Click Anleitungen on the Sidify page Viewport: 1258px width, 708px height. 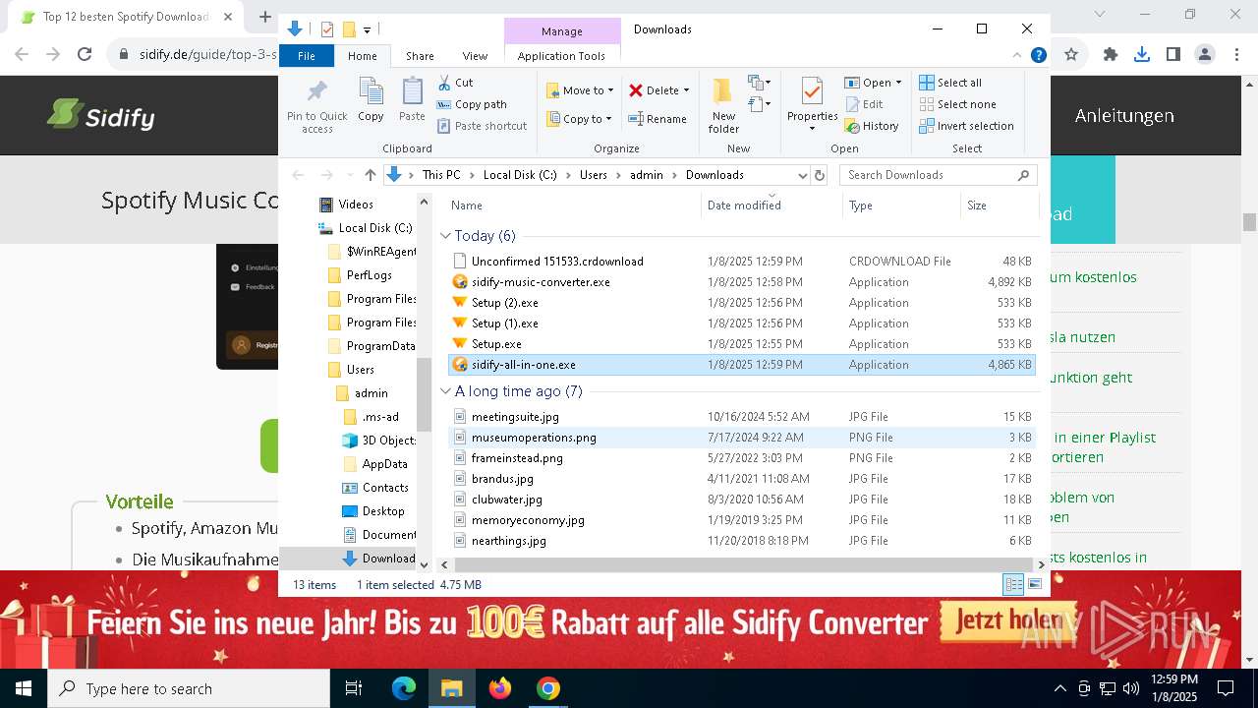(x=1124, y=116)
